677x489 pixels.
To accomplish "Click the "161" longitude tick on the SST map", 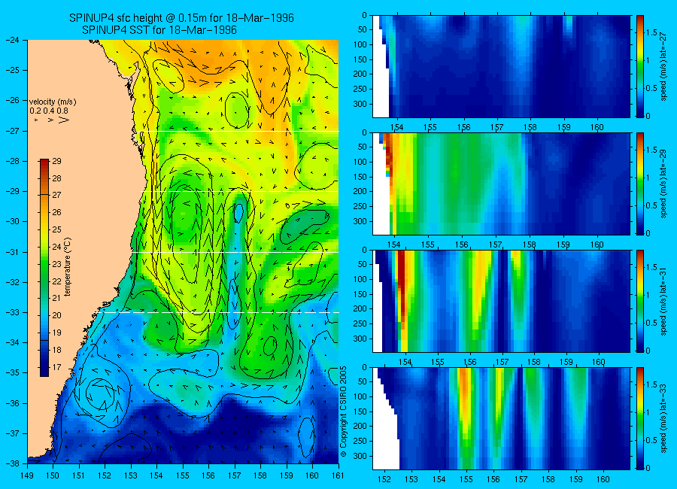I will coord(338,475).
